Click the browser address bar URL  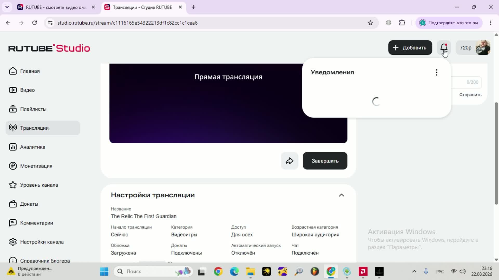127,23
